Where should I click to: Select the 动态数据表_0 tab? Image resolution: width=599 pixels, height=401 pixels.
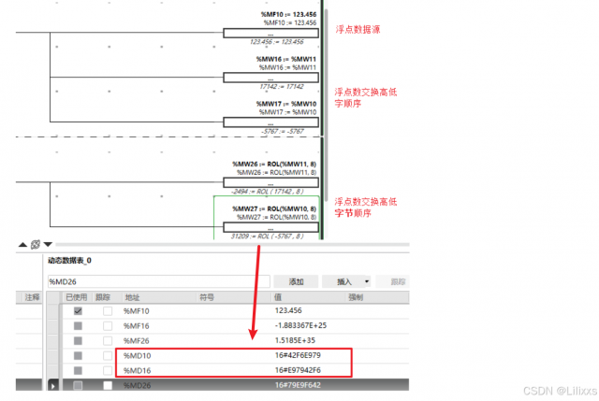pyautogui.click(x=69, y=261)
